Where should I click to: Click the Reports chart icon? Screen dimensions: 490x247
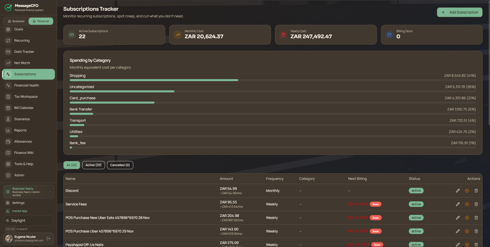point(8,130)
